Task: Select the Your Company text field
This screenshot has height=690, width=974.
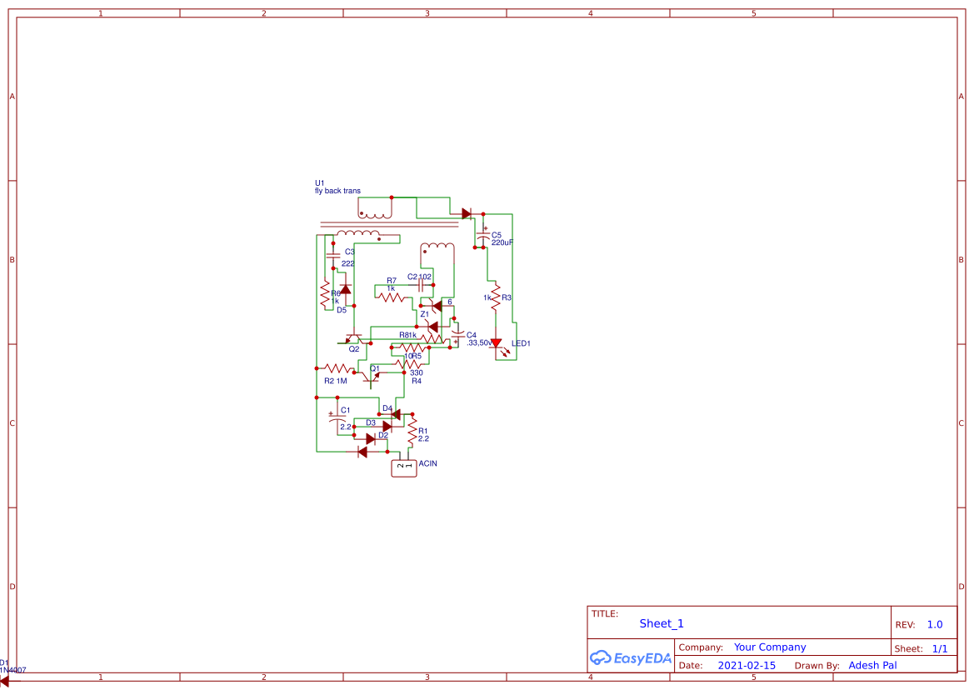Action: [x=769, y=647]
